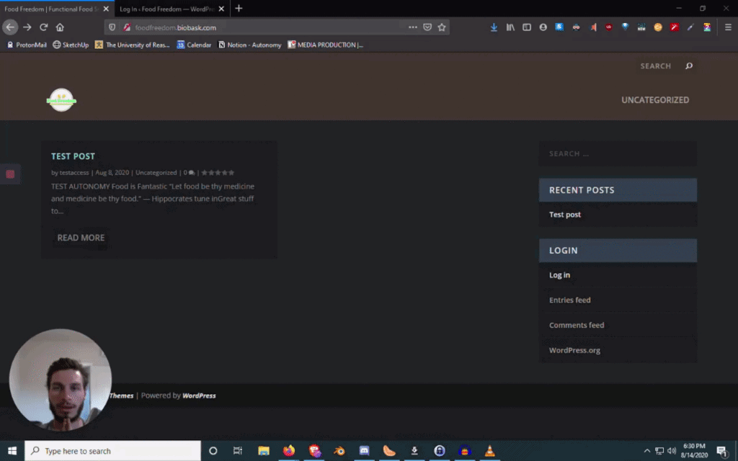
Task: Open MEDIA PRODUCTION bookmark
Action: point(326,45)
